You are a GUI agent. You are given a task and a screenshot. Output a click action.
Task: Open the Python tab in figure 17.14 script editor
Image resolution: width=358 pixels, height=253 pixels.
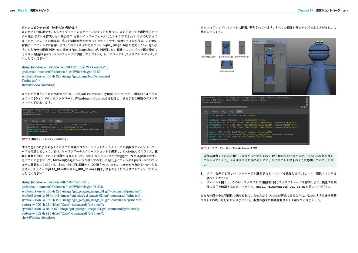215,112
